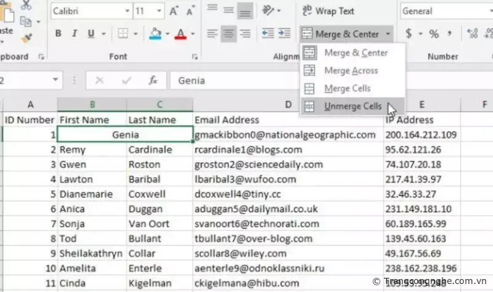The height and width of the screenshot is (292, 493).
Task: Click the Percent Style icon
Action: 434,34
